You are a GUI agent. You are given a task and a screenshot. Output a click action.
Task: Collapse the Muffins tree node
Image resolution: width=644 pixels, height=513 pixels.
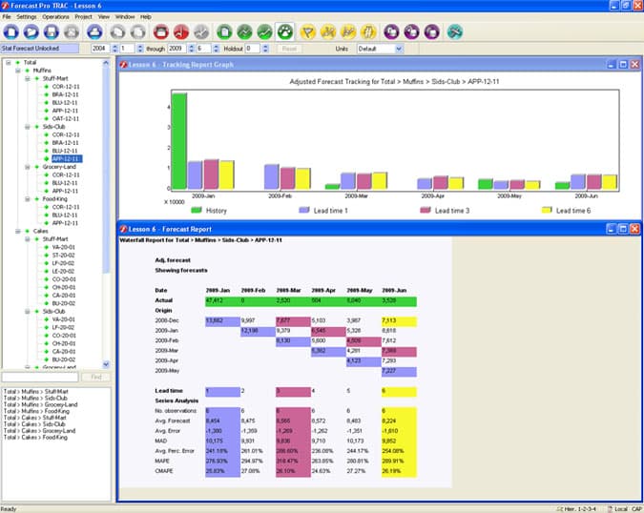pyautogui.click(x=18, y=71)
